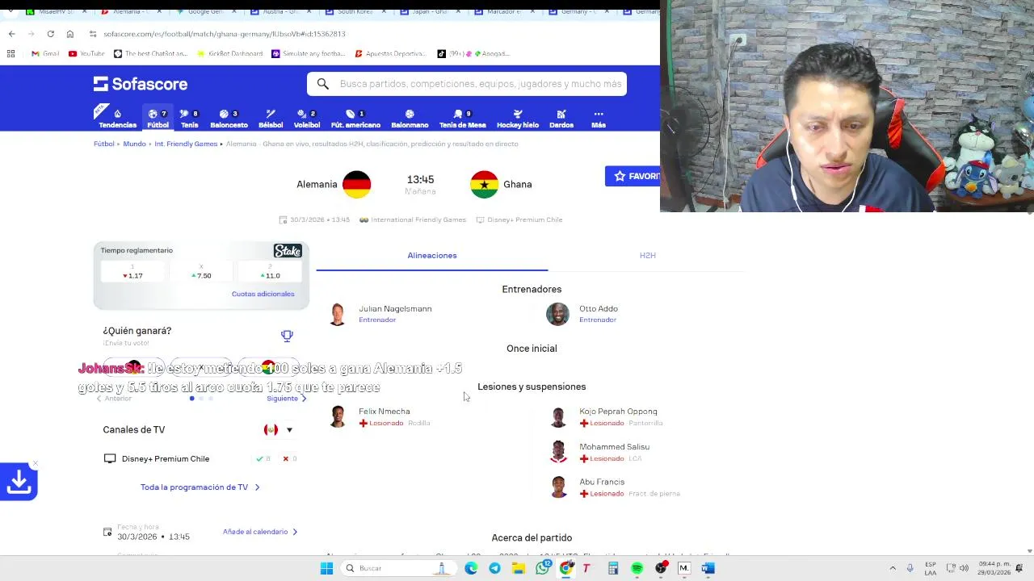This screenshot has height=581, width=1034.
Task: Open the Apuestas Deportivas bookmark
Action: pyautogui.click(x=390, y=53)
